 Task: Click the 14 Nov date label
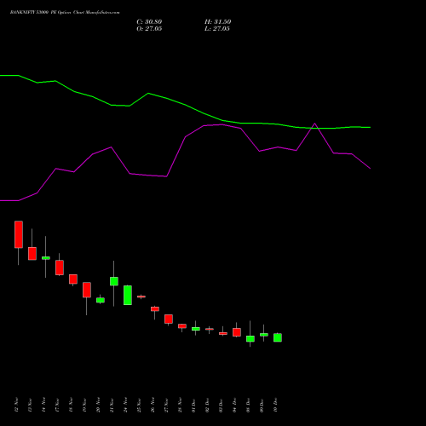click(43, 405)
